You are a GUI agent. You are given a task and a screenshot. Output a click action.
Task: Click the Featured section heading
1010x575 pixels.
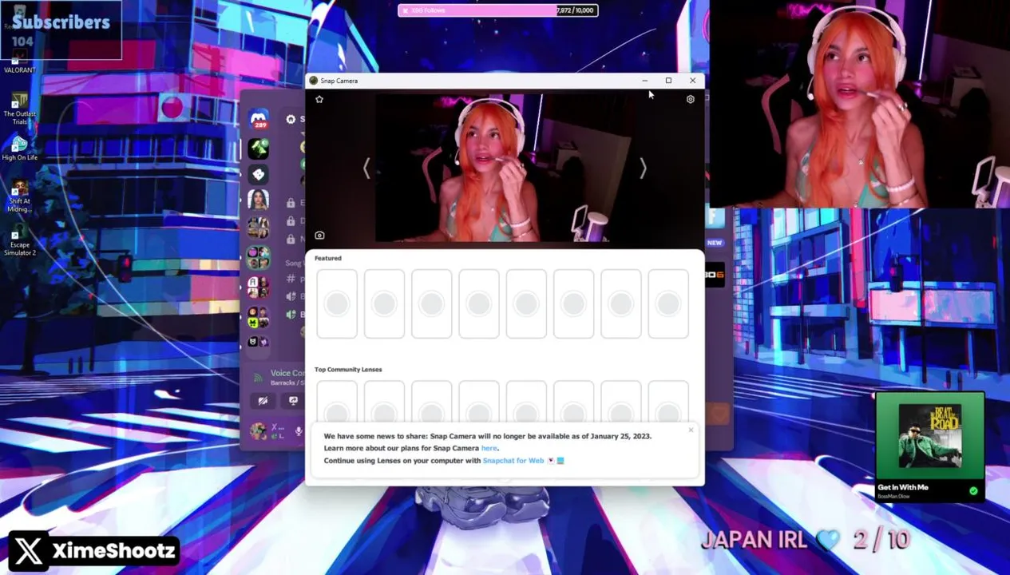[328, 258]
